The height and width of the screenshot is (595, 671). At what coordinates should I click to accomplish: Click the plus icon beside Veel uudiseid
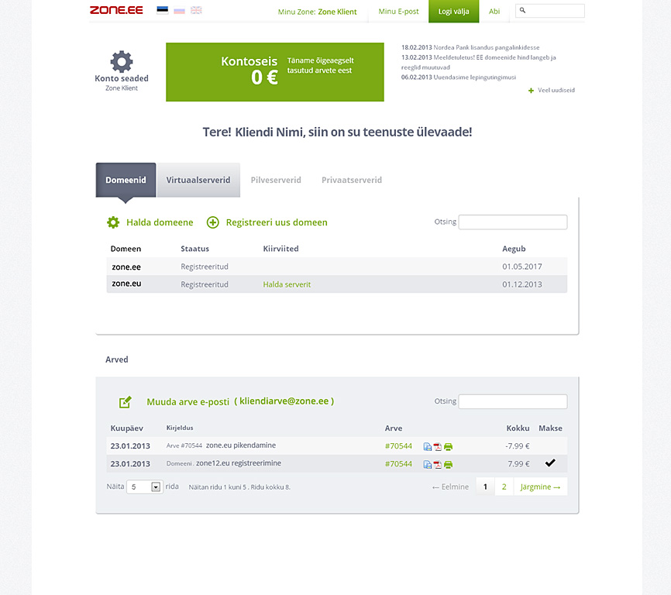(x=531, y=90)
